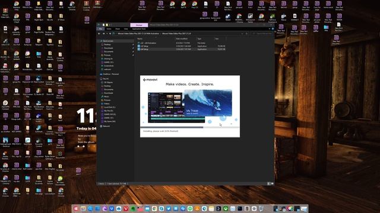This screenshot has width=380, height=213.
Task: Select Network in navigation pane
Action: tap(106, 126)
